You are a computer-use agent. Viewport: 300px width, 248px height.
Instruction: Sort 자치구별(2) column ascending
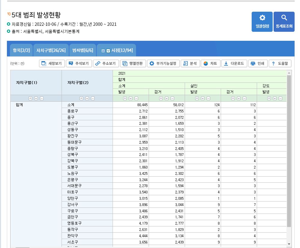(x=81, y=98)
